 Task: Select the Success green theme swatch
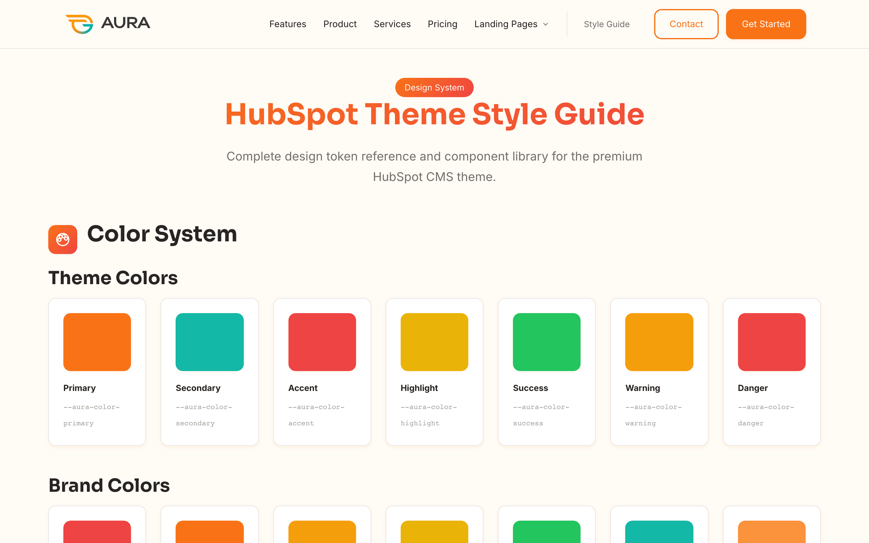(x=546, y=342)
